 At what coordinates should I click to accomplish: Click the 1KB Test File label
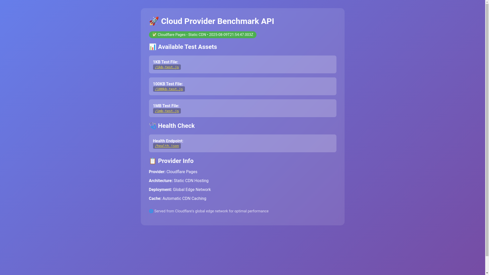(166, 62)
